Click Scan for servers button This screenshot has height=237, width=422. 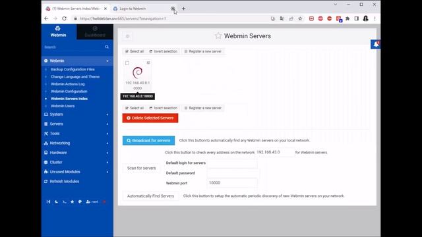pos(142,168)
